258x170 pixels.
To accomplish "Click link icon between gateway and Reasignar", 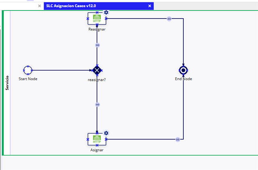I will 98,45.
